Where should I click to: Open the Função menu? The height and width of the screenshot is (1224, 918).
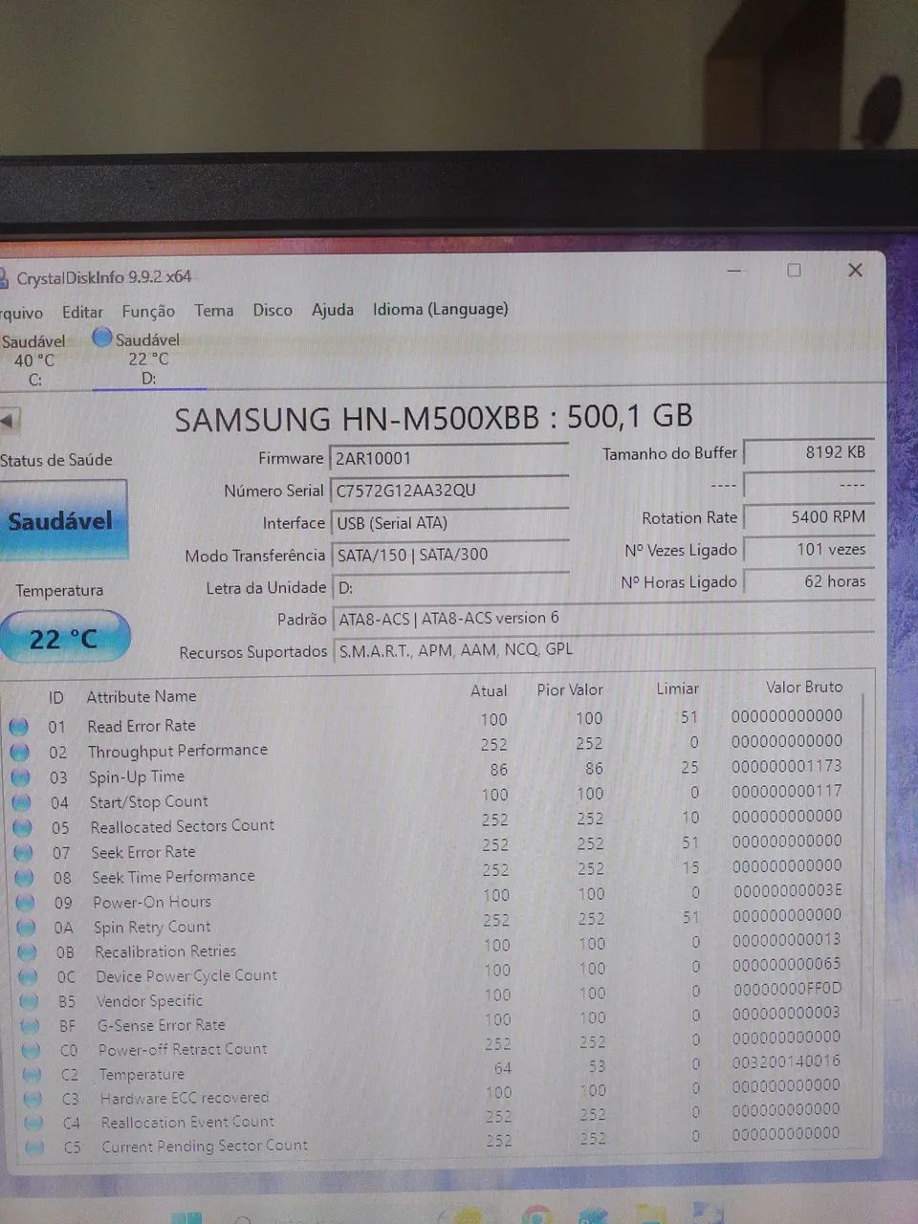point(148,311)
